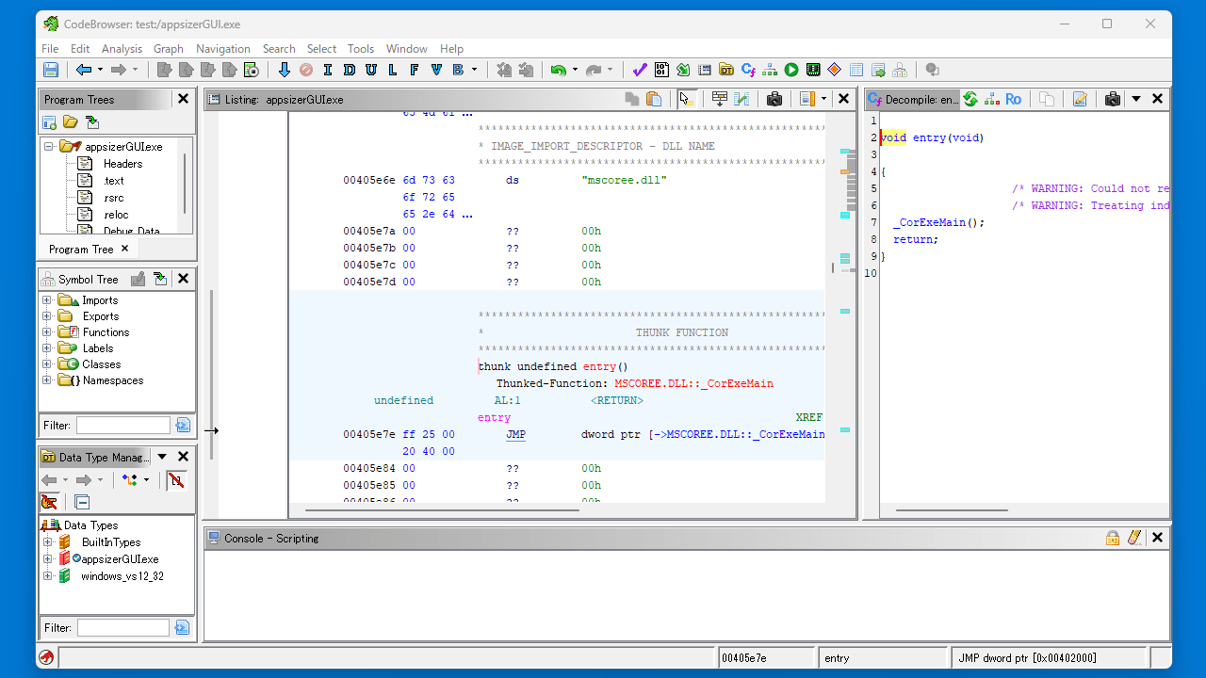The image size is (1206, 678).
Task: Open the memory map chip icon
Action: (x=813, y=70)
